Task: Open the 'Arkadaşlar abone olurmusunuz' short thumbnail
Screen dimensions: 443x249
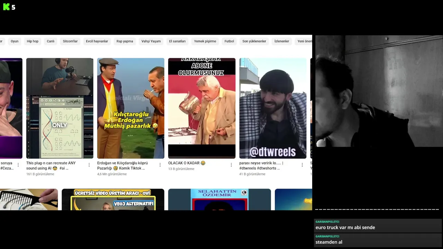Action: (x=202, y=108)
